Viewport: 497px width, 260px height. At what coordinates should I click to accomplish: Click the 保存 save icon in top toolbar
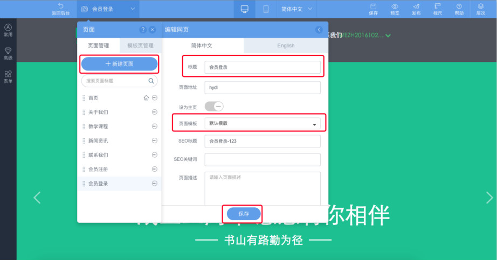(373, 9)
